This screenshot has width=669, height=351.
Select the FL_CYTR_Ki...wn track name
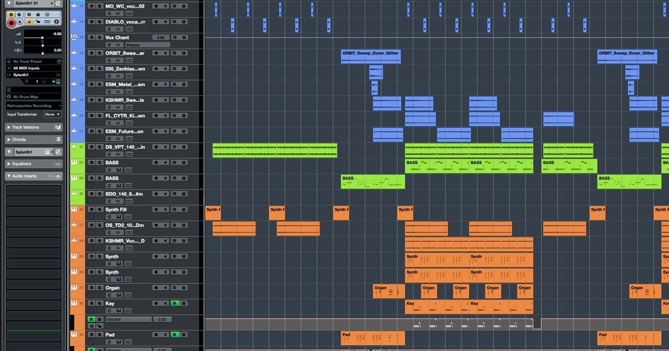(125, 116)
